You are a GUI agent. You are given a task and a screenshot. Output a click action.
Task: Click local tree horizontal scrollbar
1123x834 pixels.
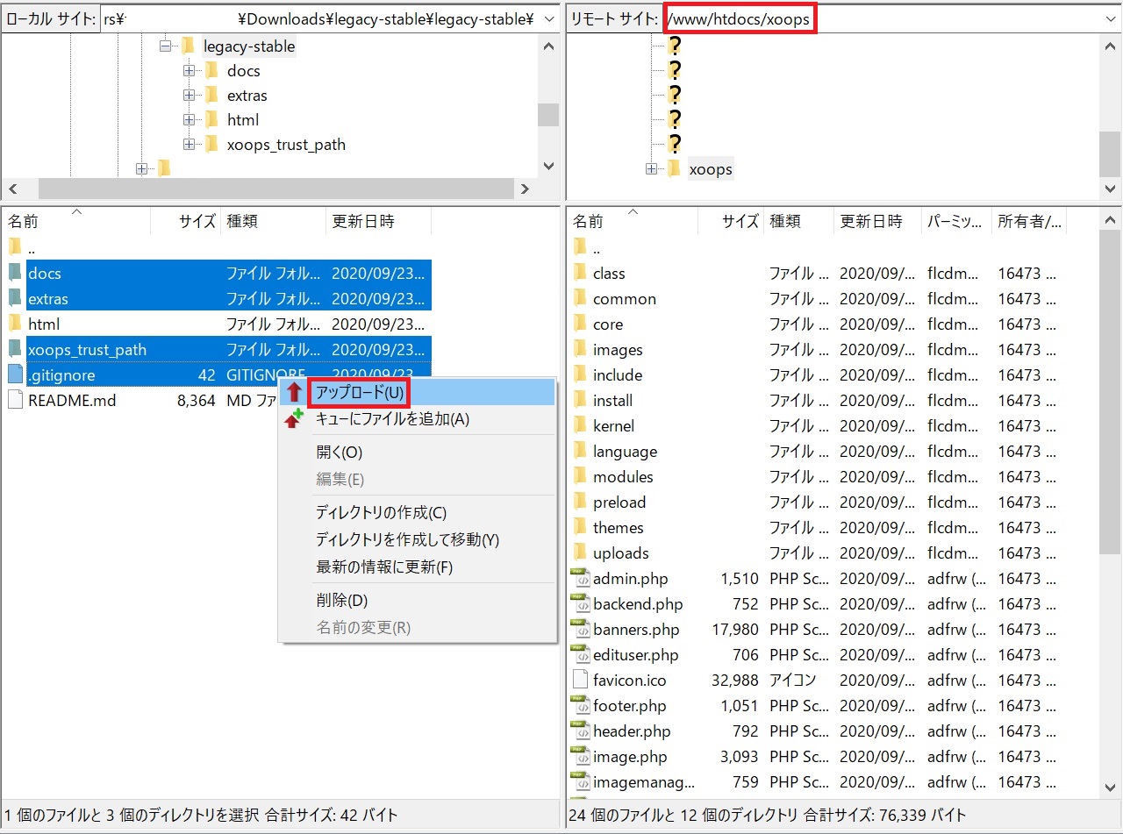coord(275,189)
